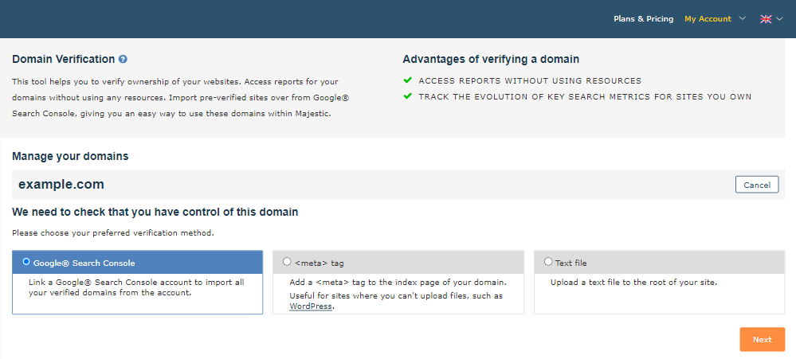
Task: Click the Add a <meta> tag description text
Action: tap(396, 282)
